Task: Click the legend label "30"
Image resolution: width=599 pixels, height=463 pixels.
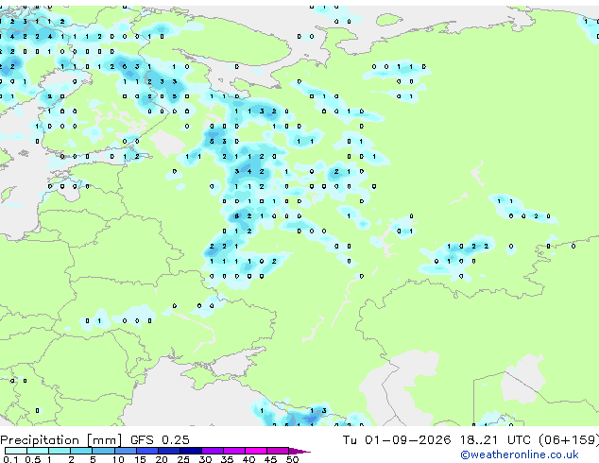Action: [205, 459]
